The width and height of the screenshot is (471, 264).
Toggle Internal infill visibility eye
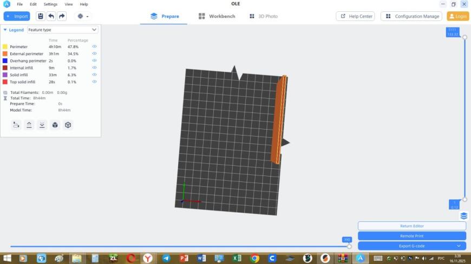click(x=94, y=67)
